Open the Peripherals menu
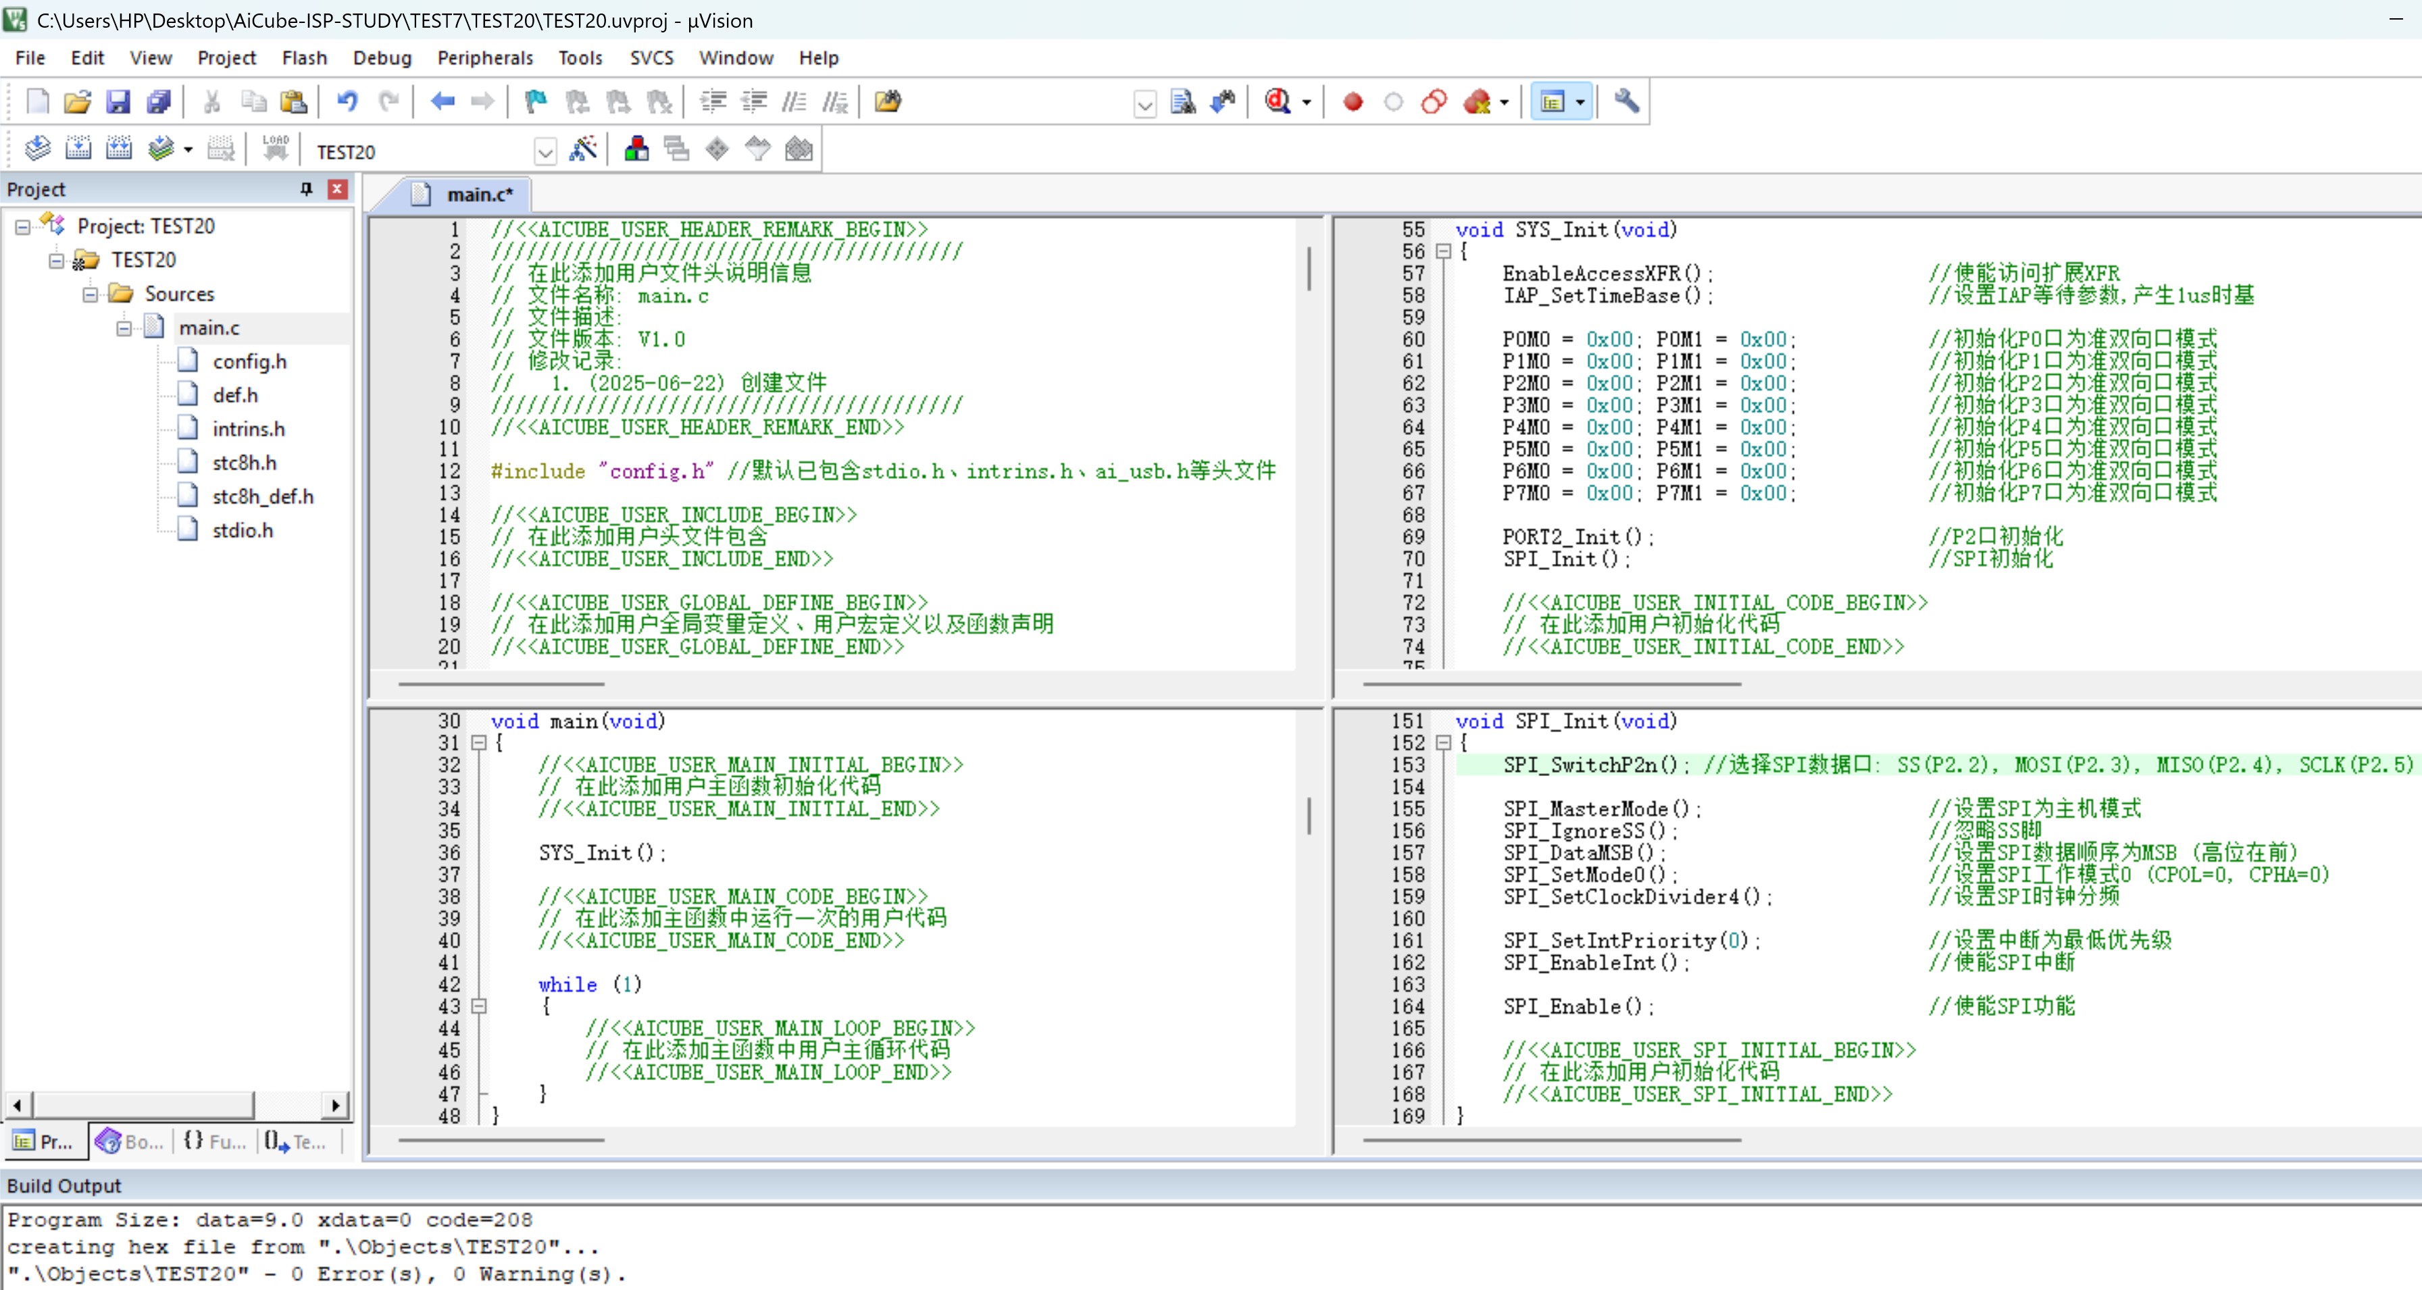The width and height of the screenshot is (2422, 1290). click(485, 57)
